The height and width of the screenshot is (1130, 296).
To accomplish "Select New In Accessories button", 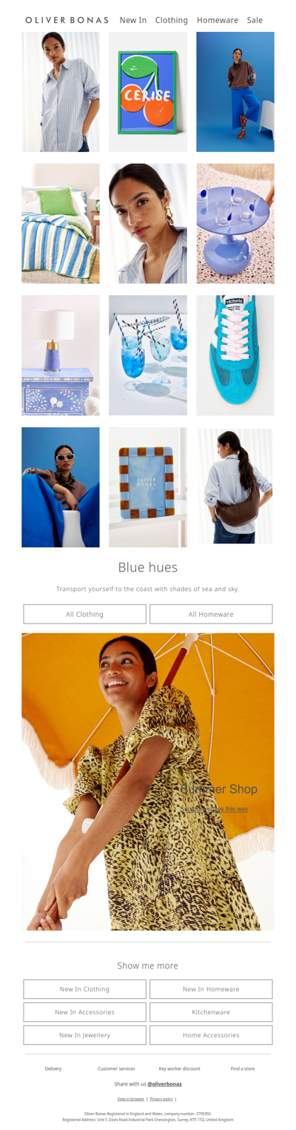I will pos(84,1012).
